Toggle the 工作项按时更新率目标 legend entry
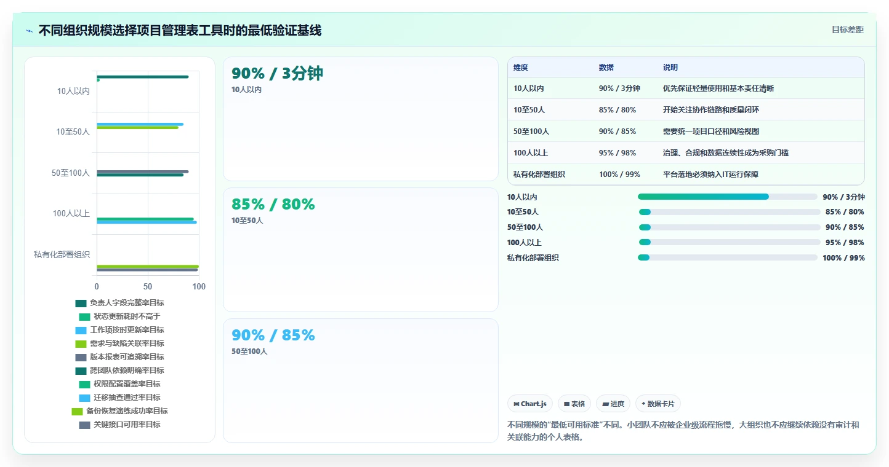 (119, 330)
